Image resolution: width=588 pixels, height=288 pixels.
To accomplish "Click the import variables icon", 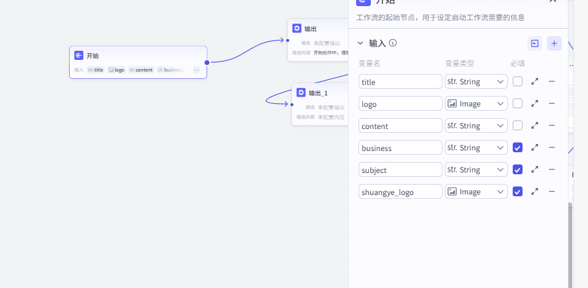I will pyautogui.click(x=535, y=43).
